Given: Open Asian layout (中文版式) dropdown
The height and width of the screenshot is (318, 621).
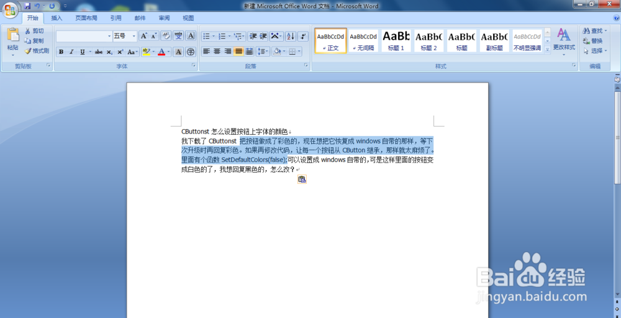Looking at the screenshot, I should tap(276, 37).
